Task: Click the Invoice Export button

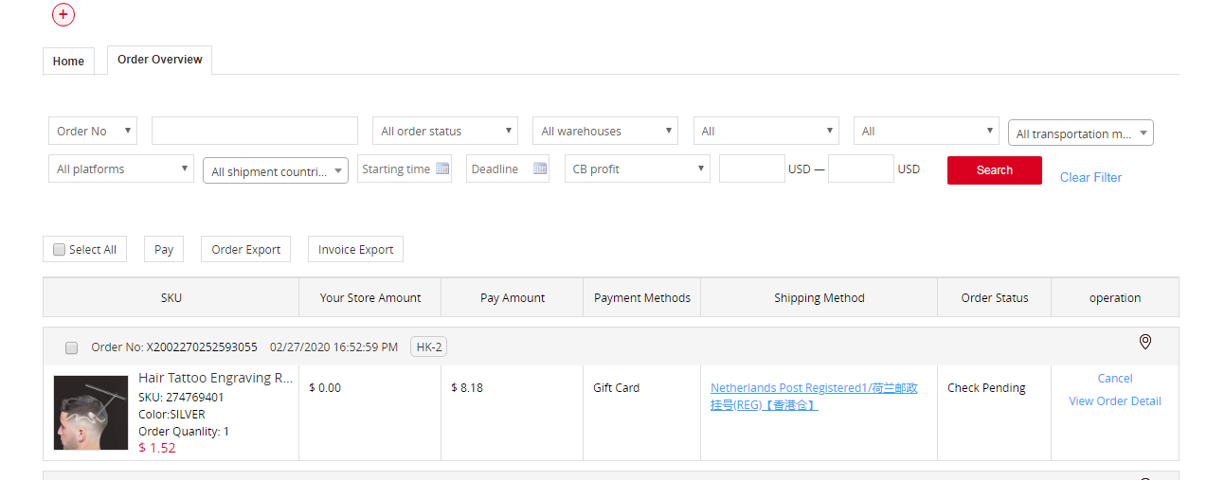Action: pyautogui.click(x=355, y=250)
